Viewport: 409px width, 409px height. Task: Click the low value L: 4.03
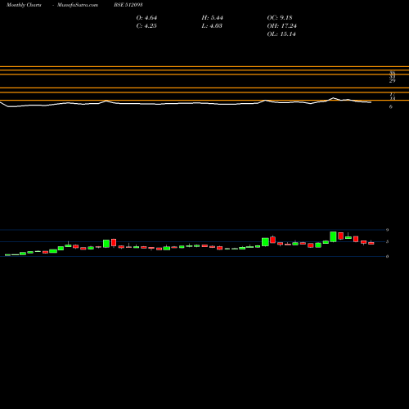coord(212,26)
